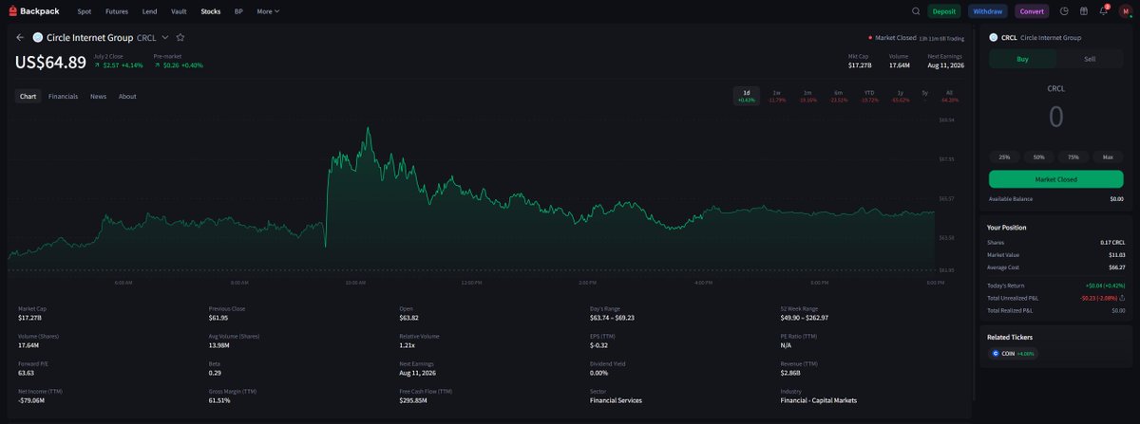This screenshot has width=1140, height=424.
Task: Select the All chart range
Action: [x=949, y=96]
